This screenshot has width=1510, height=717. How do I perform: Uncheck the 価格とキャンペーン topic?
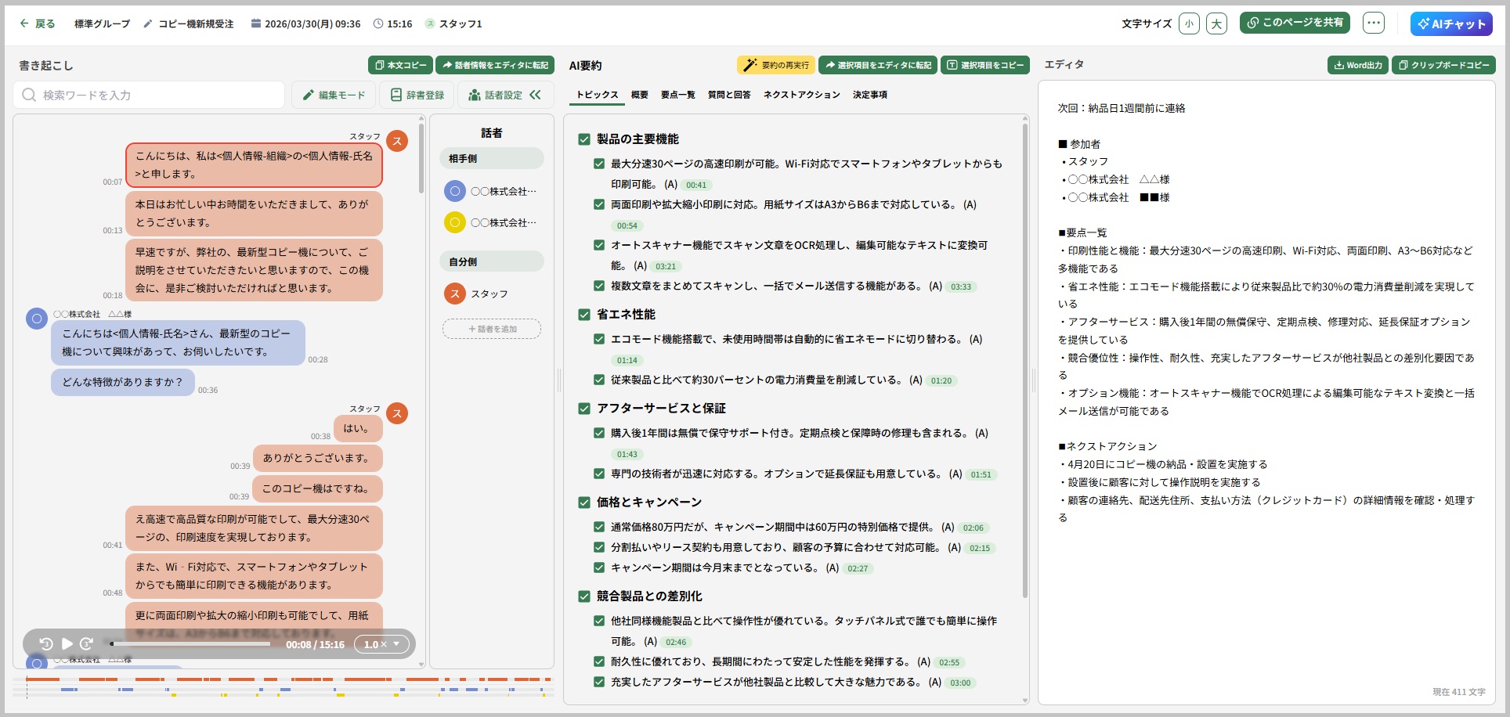[583, 503]
